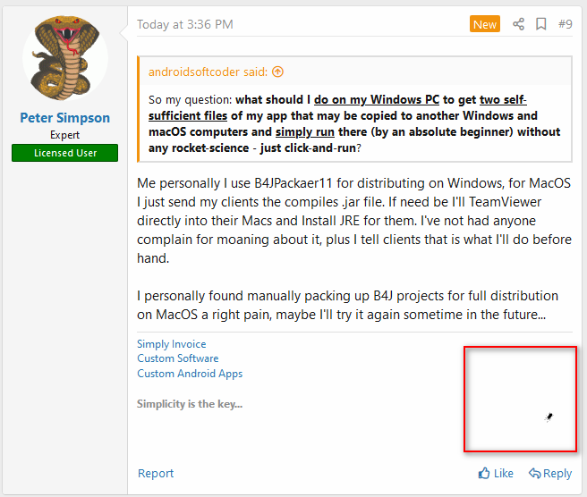The image size is (587, 497).
Task: Open the Simply Invoice signature link
Action: coord(171,344)
